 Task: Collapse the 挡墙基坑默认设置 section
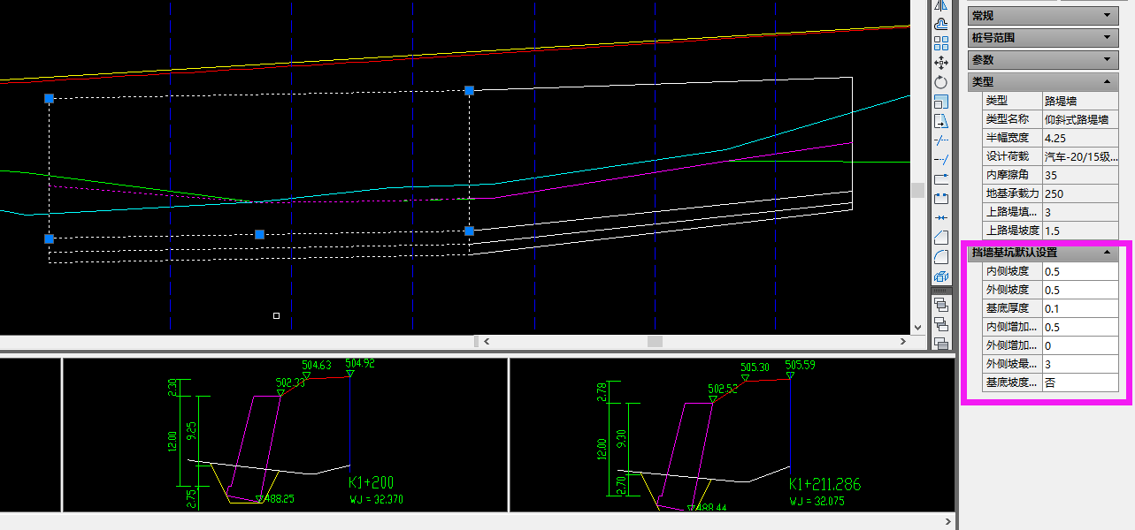click(x=1106, y=253)
